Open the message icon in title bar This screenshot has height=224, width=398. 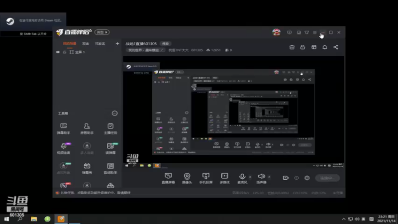pos(299,32)
